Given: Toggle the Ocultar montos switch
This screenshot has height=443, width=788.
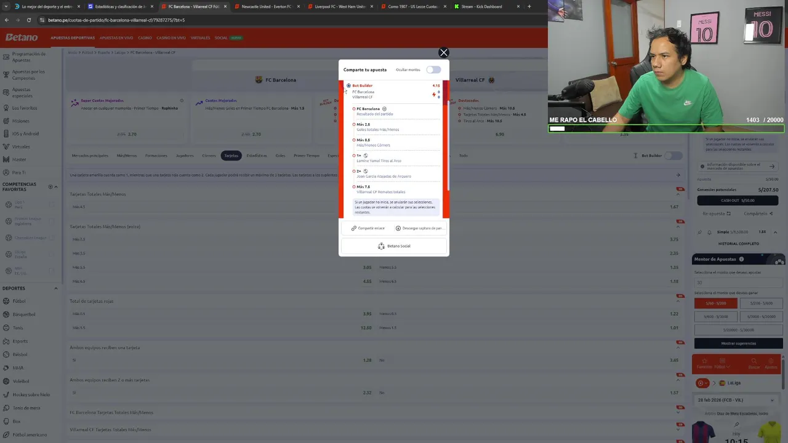Looking at the screenshot, I should coord(433,70).
